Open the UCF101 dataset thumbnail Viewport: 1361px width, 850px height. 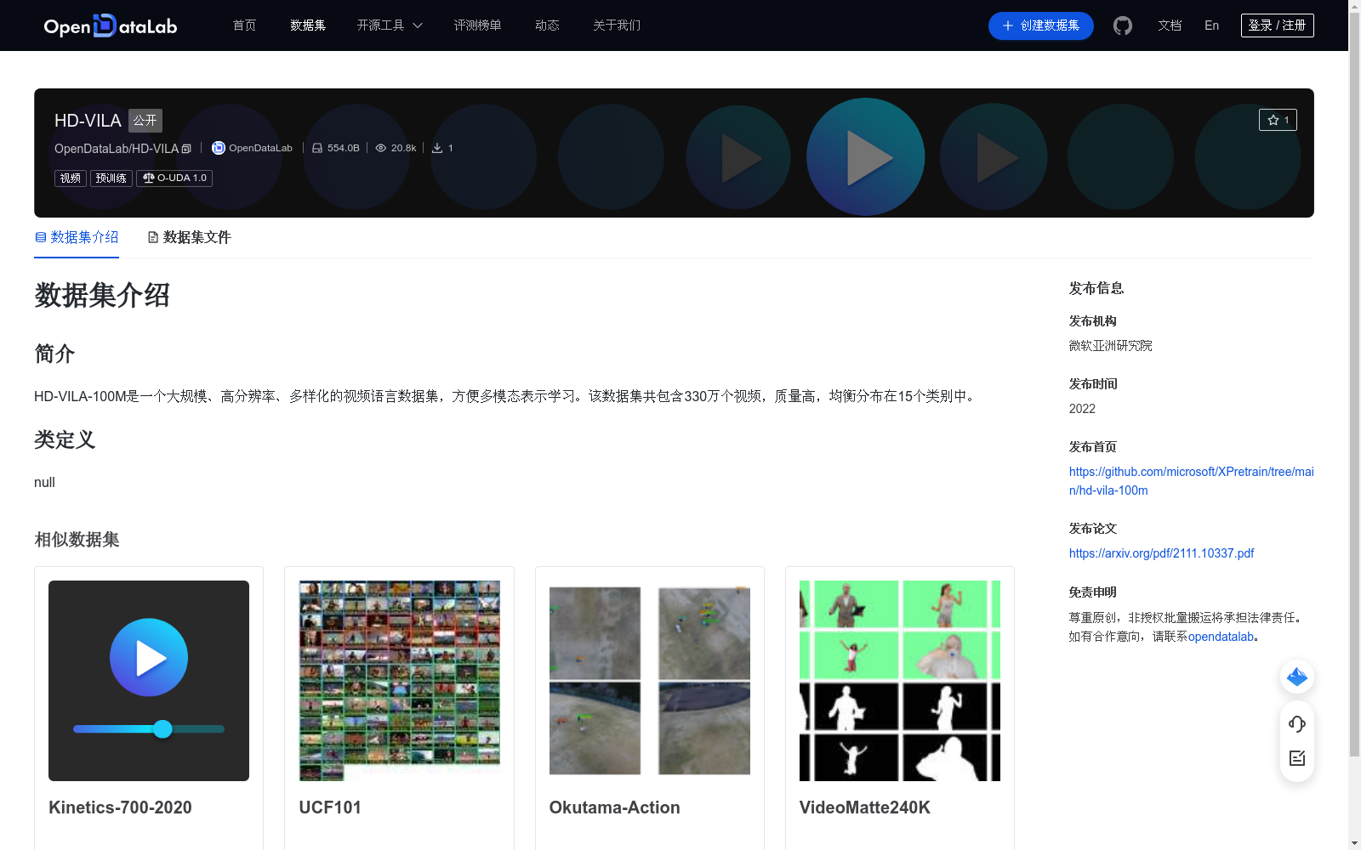[400, 681]
